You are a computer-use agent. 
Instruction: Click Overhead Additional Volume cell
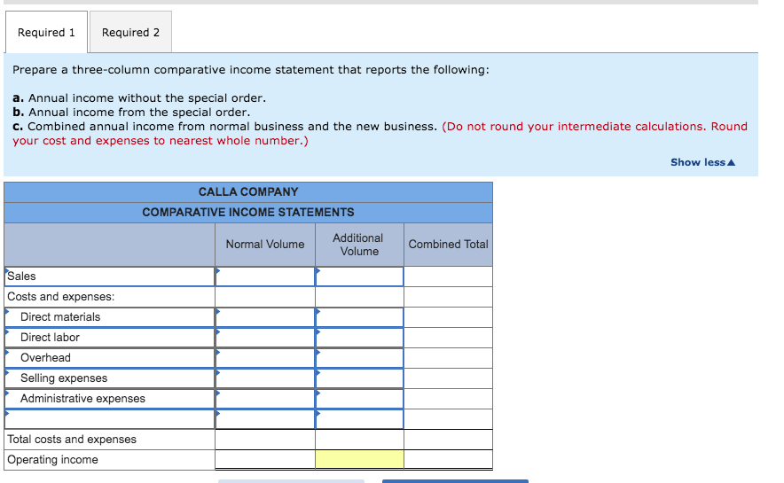point(359,358)
